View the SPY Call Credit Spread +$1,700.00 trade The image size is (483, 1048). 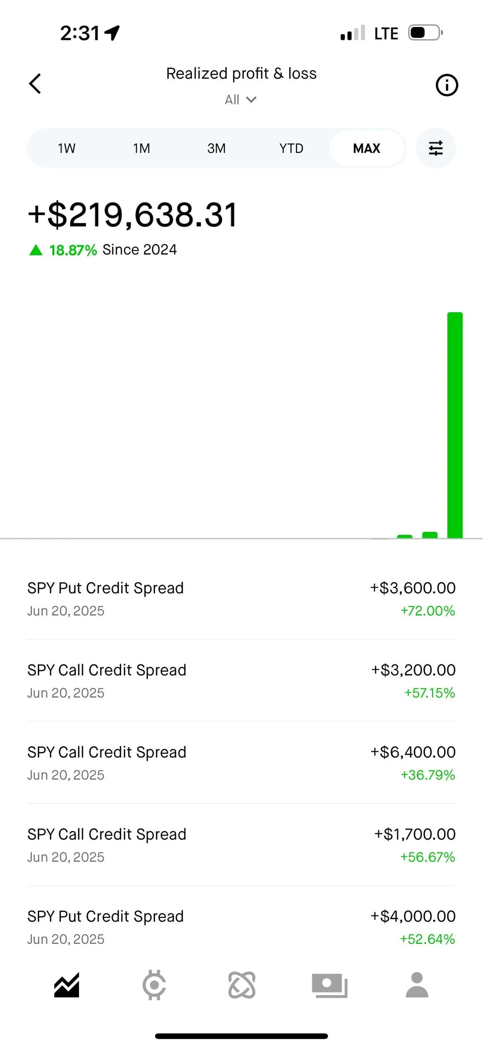point(242,845)
